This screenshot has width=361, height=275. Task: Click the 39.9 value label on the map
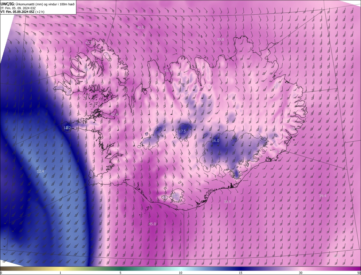[x=227, y=202]
